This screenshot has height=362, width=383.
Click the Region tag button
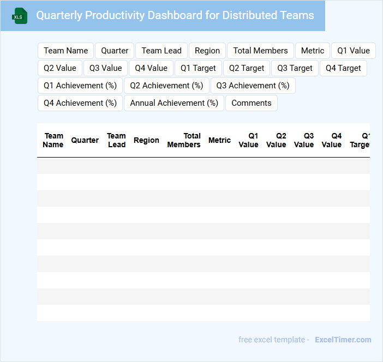[x=207, y=51]
